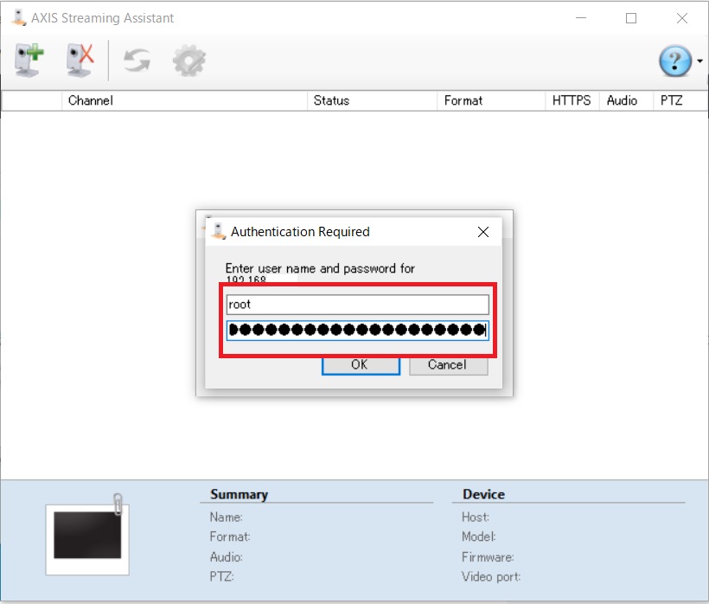Click the 'Audio:' label in Summary

[x=226, y=557]
